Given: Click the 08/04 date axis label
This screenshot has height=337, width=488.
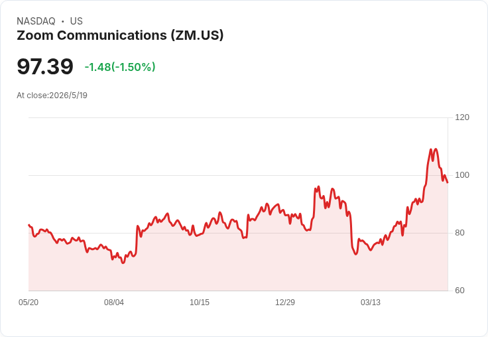Looking at the screenshot, I should click(114, 303).
